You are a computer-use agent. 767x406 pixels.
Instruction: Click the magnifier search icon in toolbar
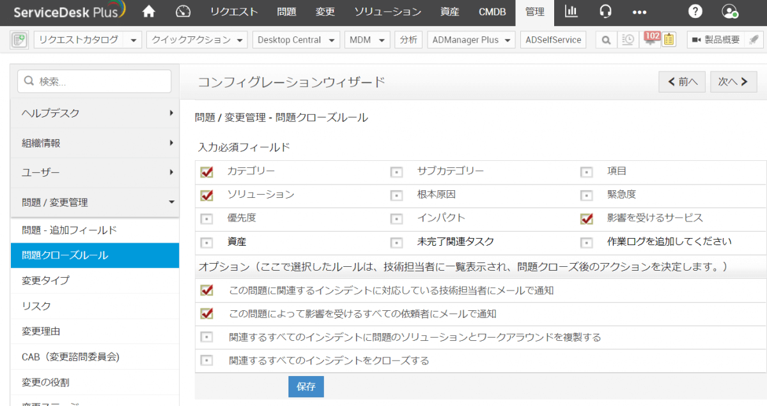click(606, 40)
